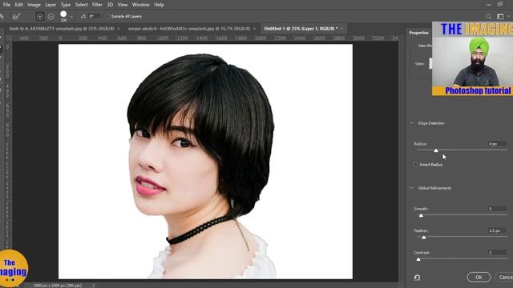
Task: Click the Smooth value field
Action: (497, 208)
